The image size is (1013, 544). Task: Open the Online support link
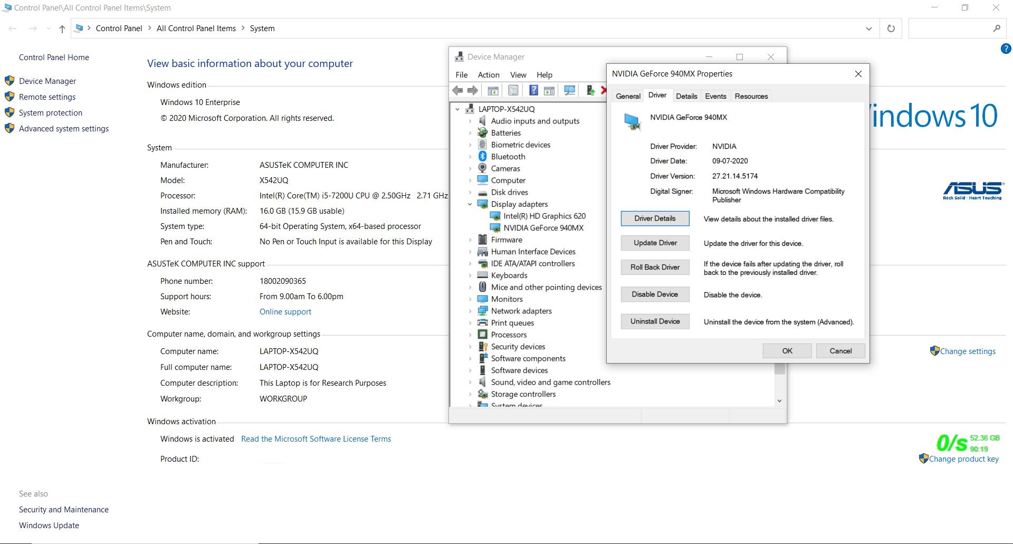[285, 312]
